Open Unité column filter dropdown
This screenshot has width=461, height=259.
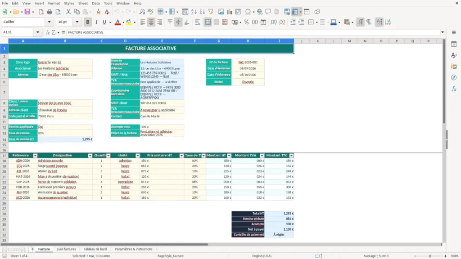click(x=138, y=155)
